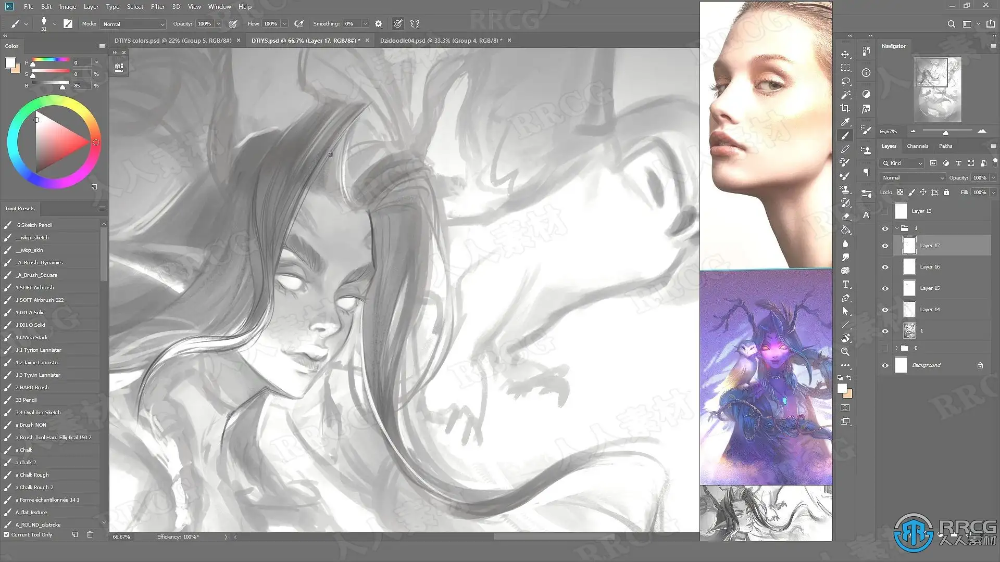Select the Crop tool
The width and height of the screenshot is (1000, 562).
[x=845, y=108]
